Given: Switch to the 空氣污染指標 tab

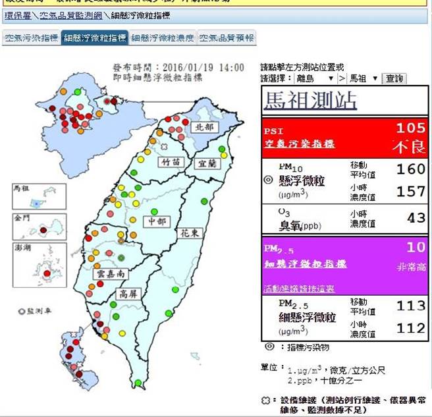Looking at the screenshot, I should pos(31,38).
